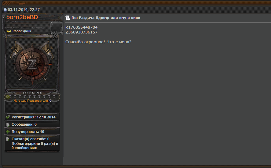Click the Сообщений messages icon

[x=8, y=124]
